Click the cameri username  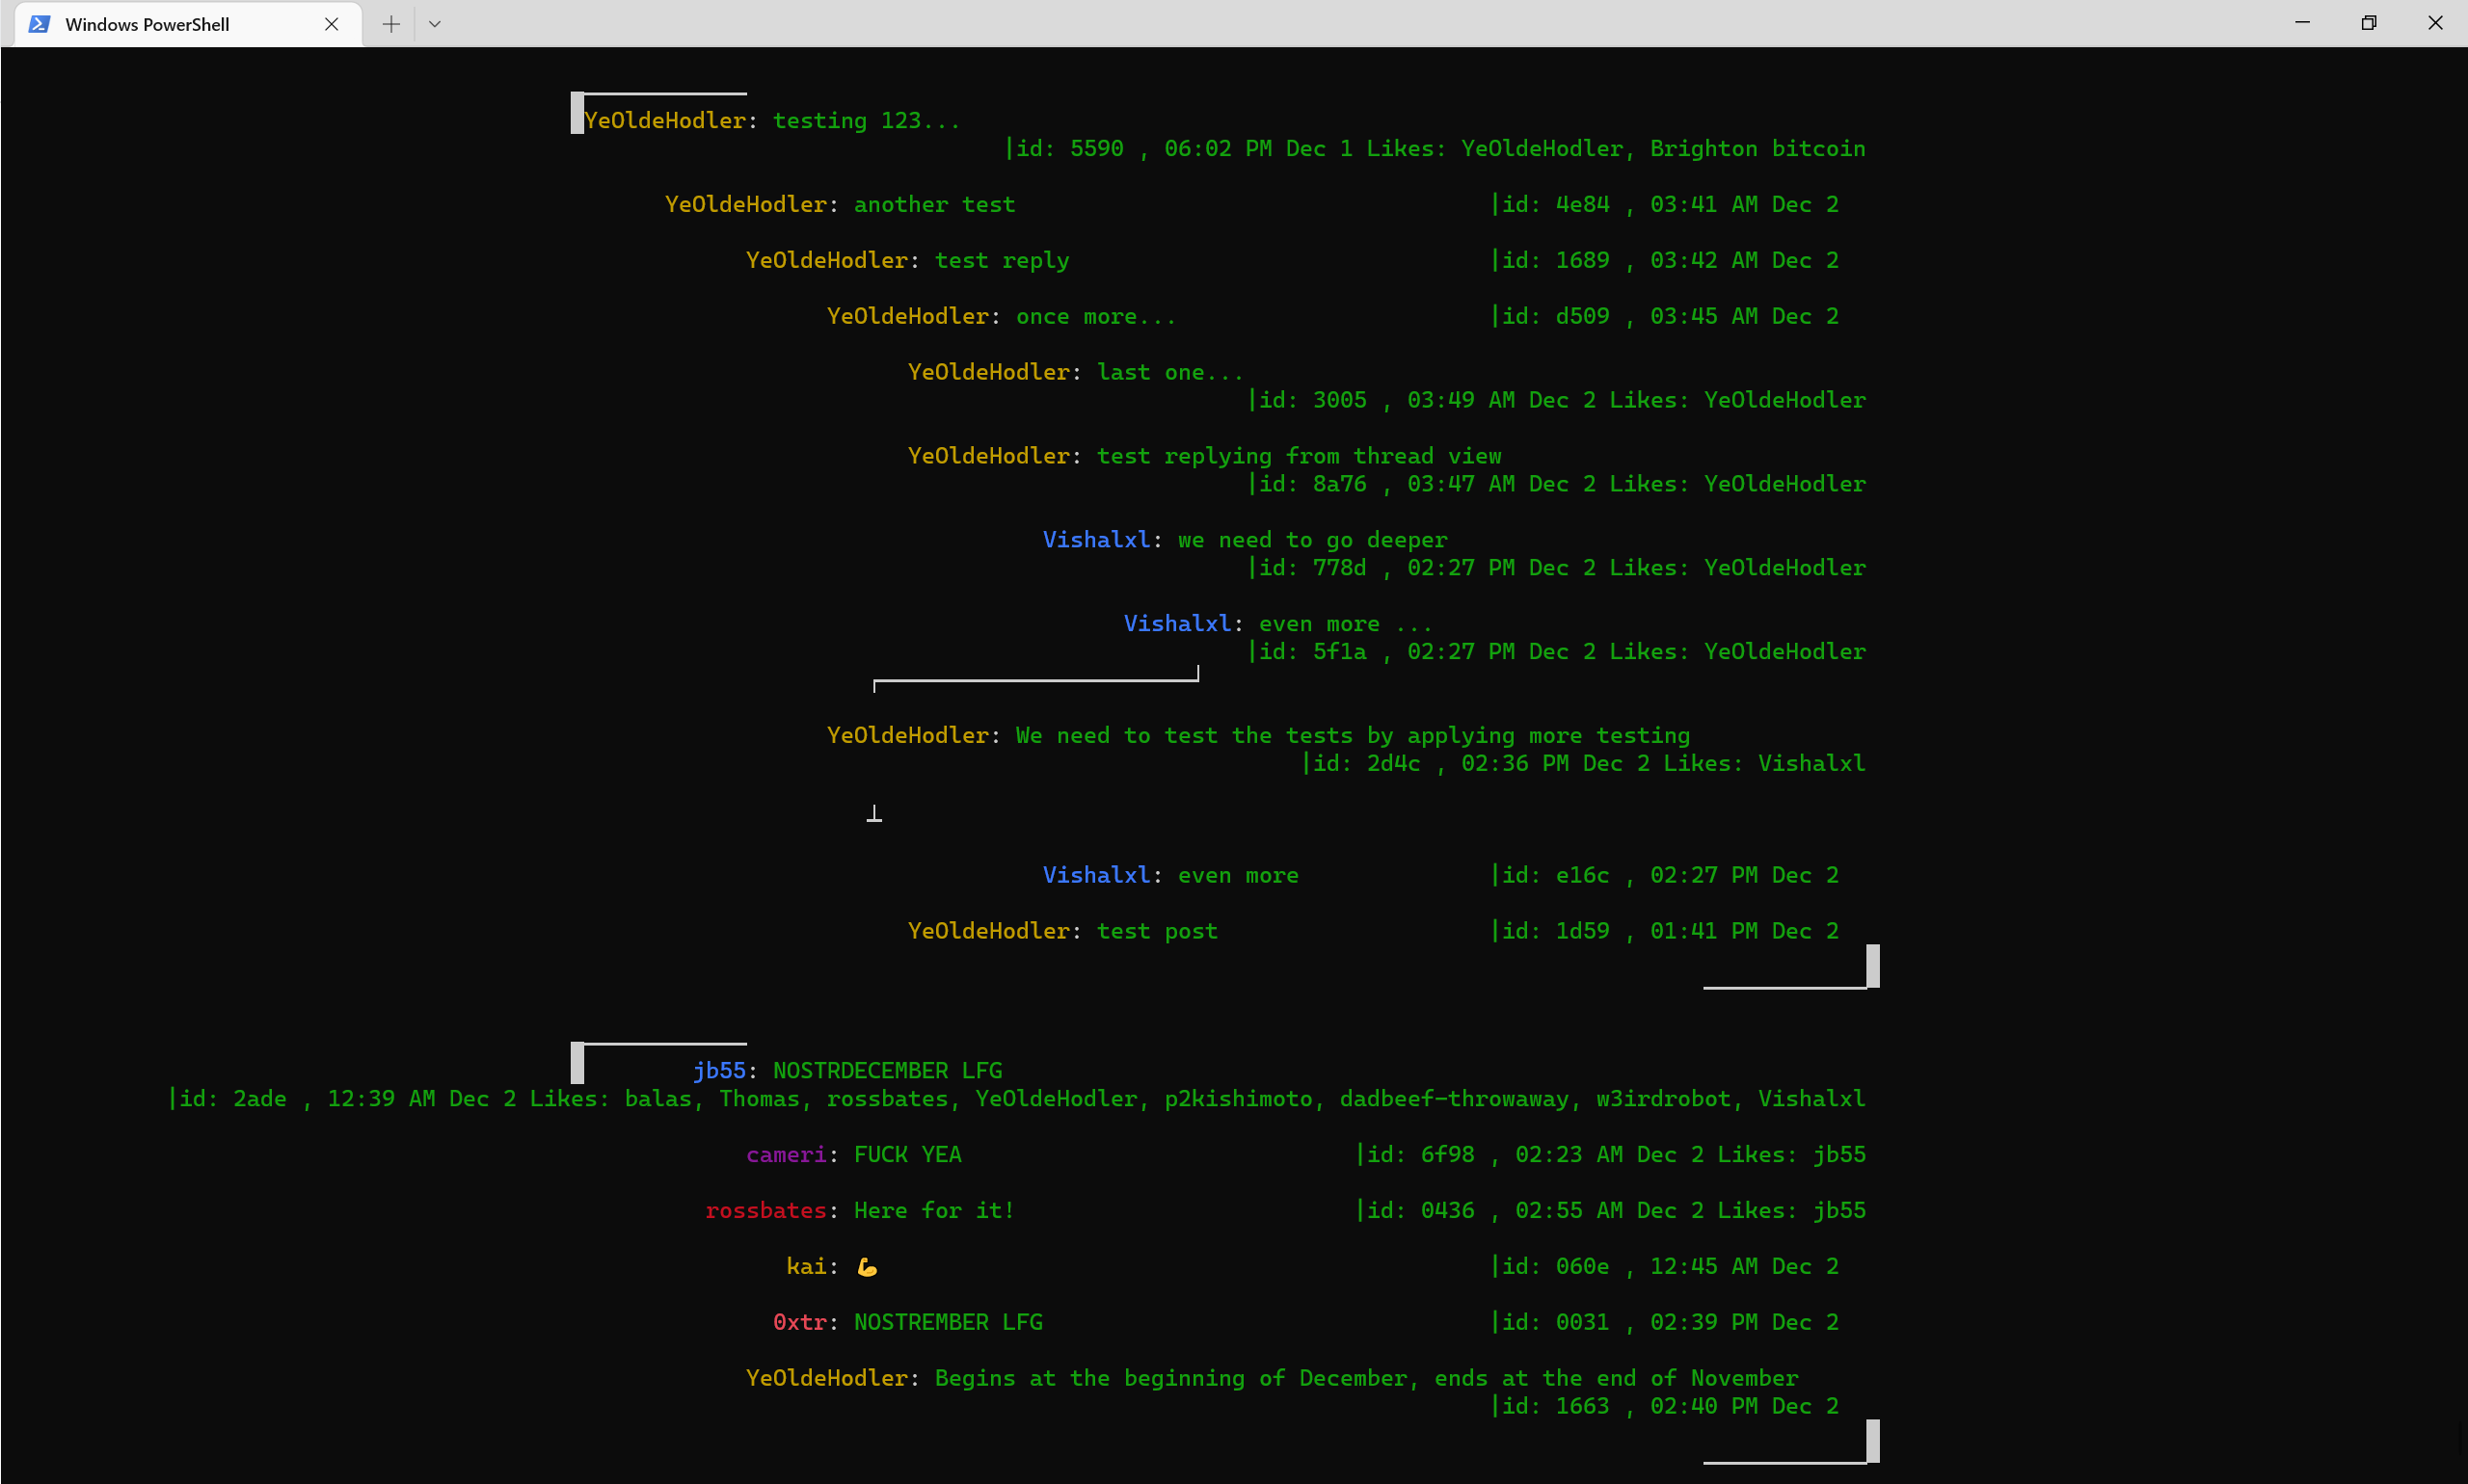click(787, 1155)
